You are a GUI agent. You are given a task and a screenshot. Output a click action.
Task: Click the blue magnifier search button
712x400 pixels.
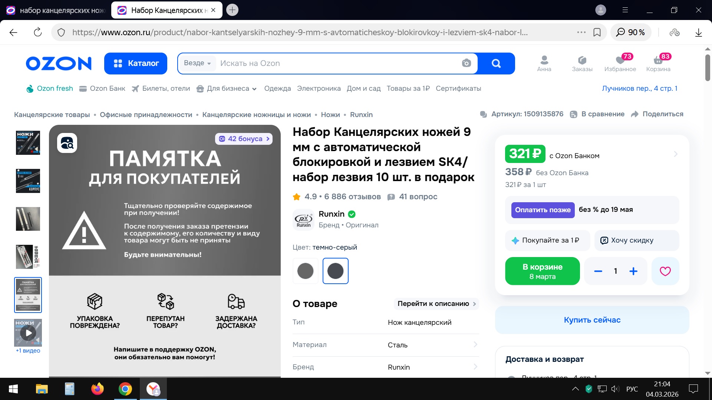496,63
